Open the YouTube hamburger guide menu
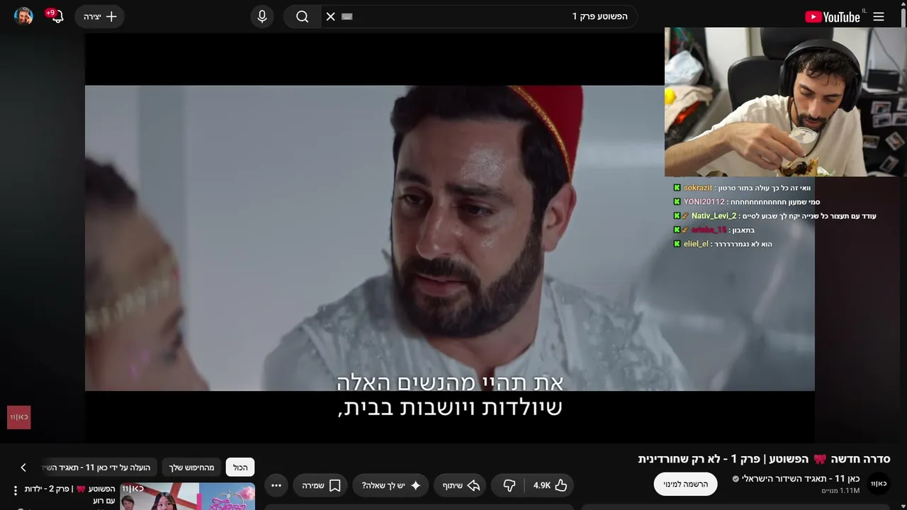This screenshot has width=907, height=510. tap(879, 16)
